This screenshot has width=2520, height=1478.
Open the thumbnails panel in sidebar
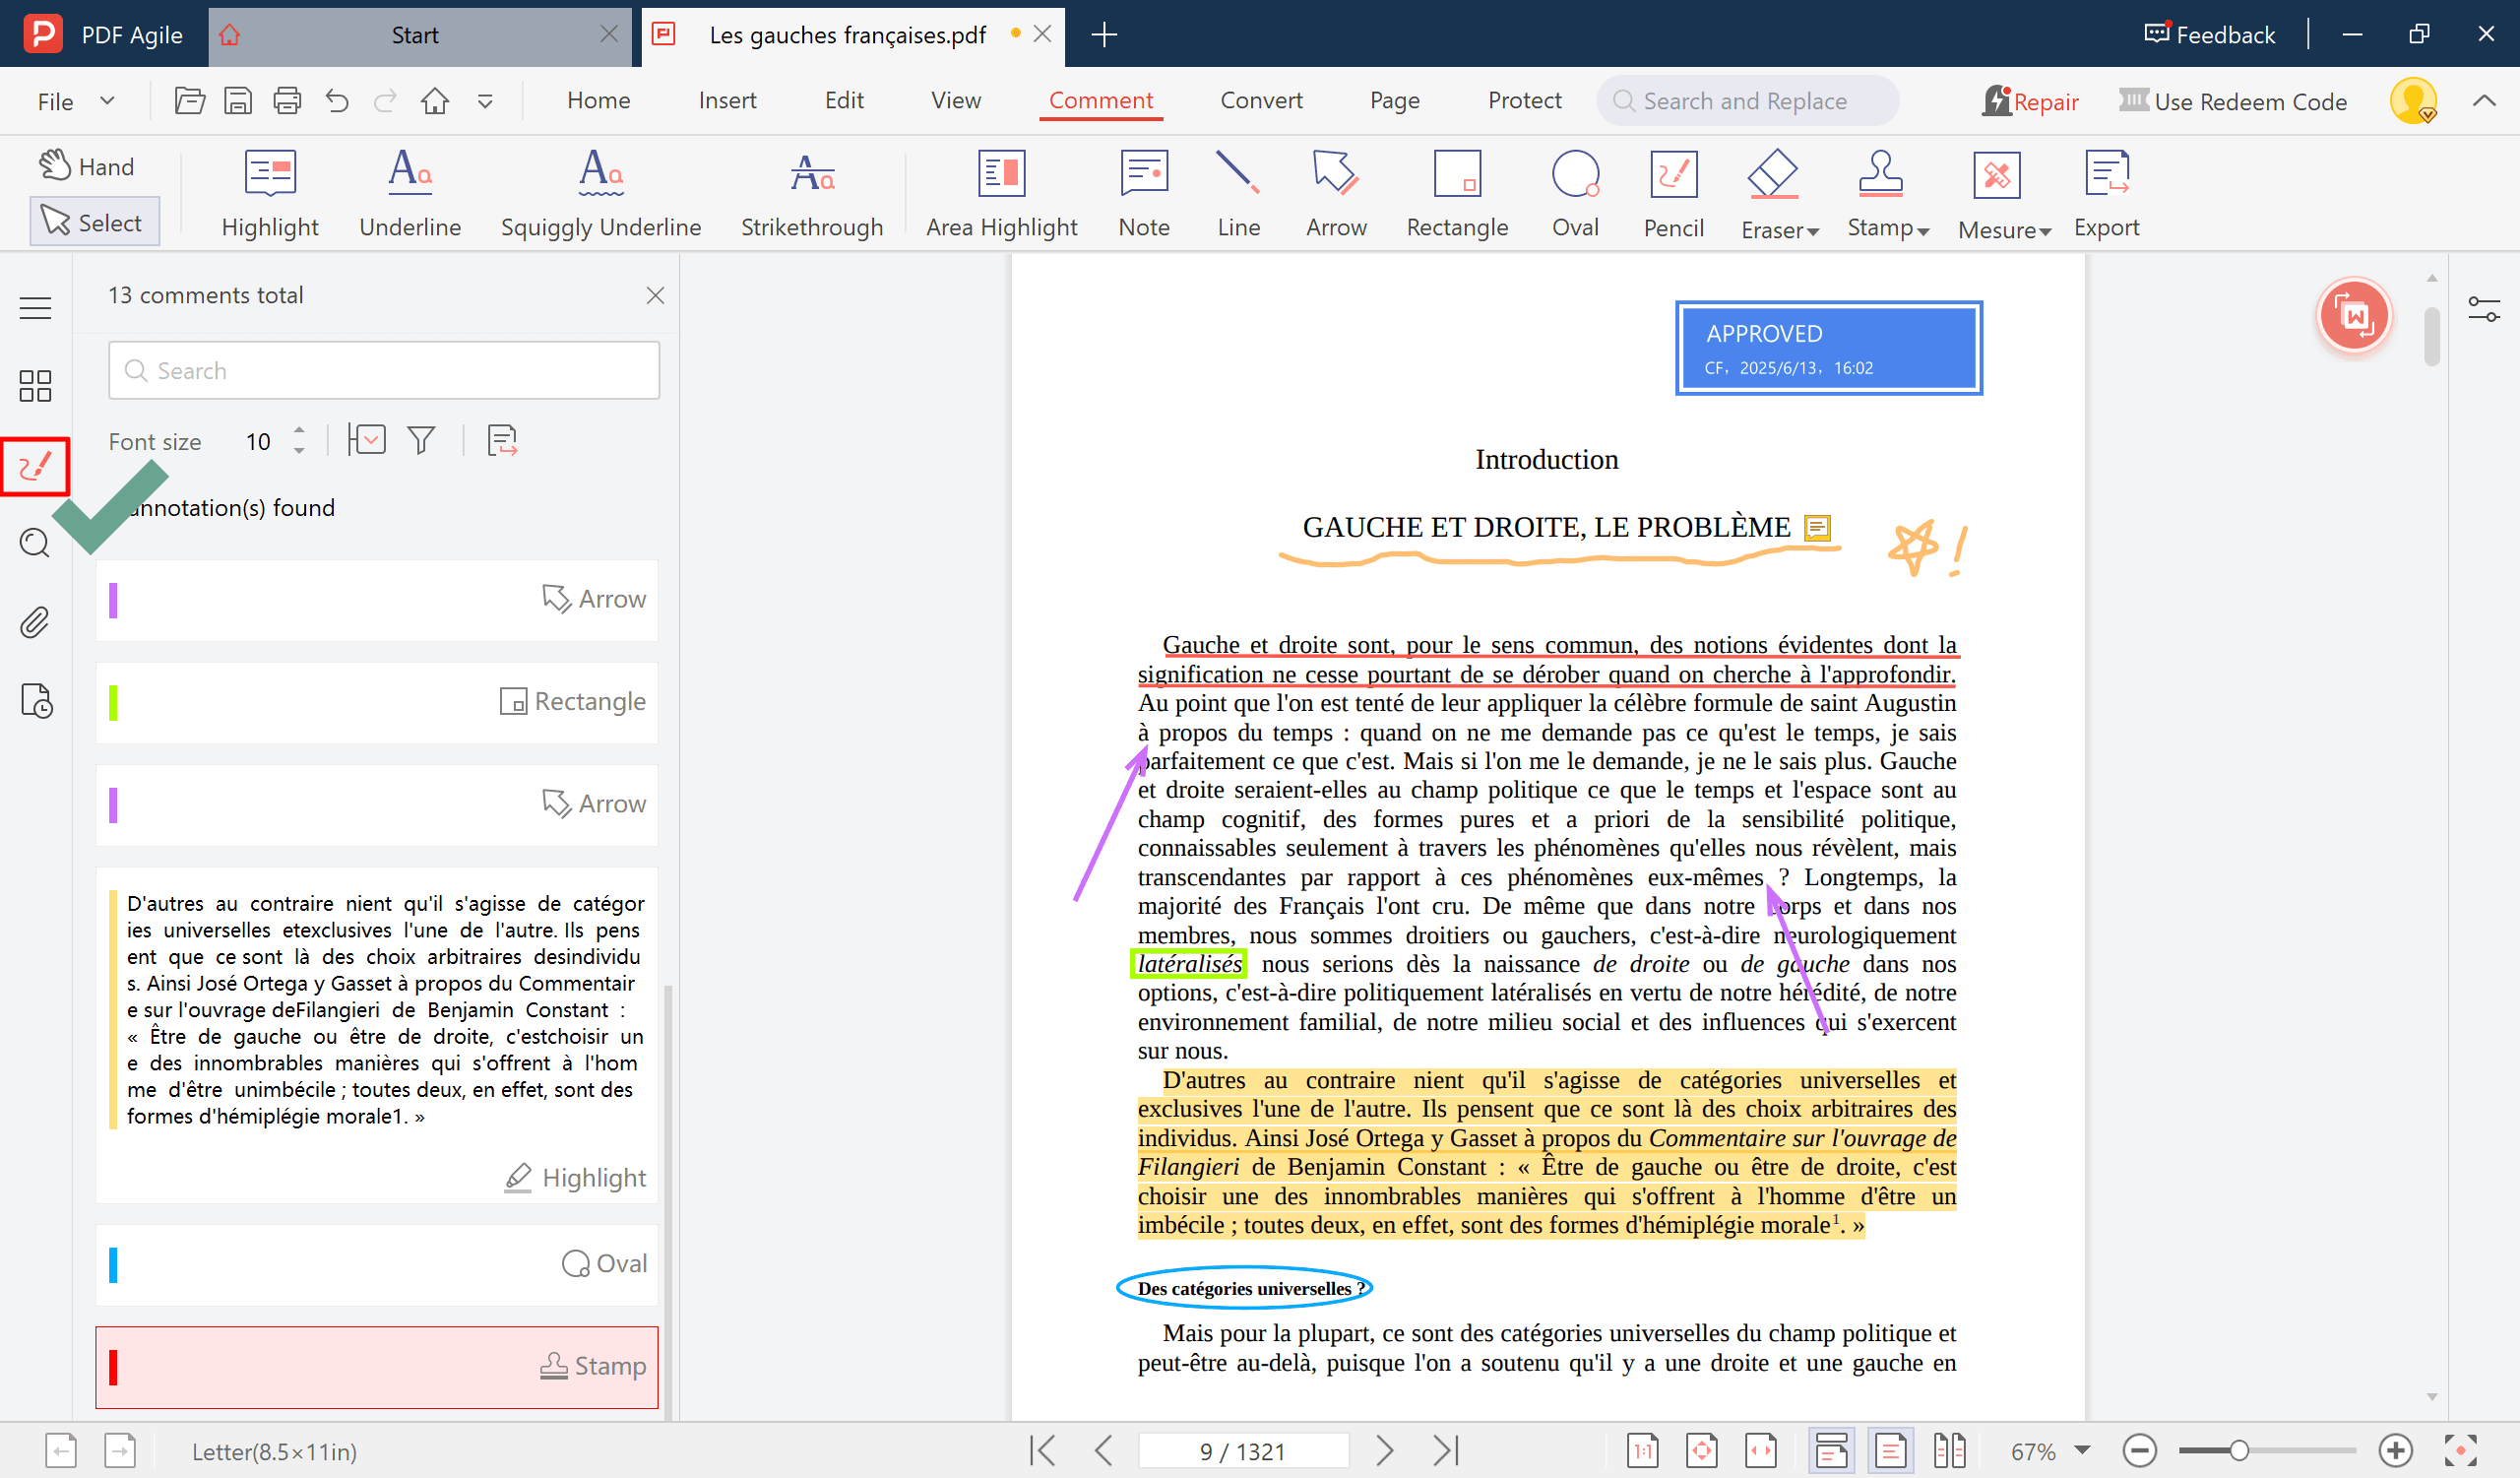pos(35,386)
